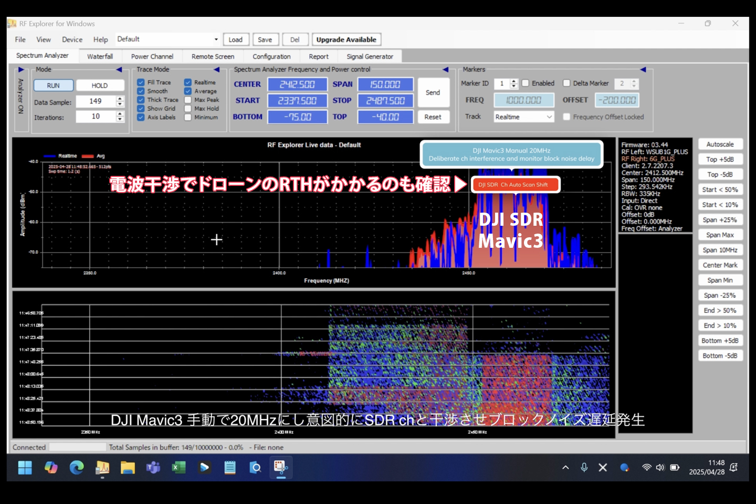This screenshot has width=756, height=504.
Task: Click the Windows Start button
Action: click(24, 467)
